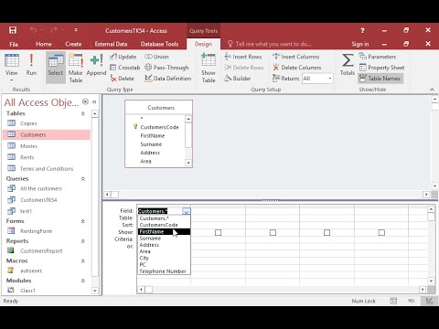Tick Show checkbox in fifth grid column
The image size is (439, 329).
click(x=381, y=233)
